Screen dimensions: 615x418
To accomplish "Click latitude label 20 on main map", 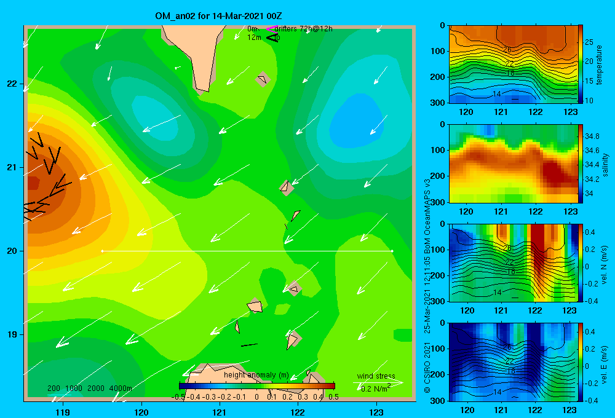I will [x=12, y=251].
